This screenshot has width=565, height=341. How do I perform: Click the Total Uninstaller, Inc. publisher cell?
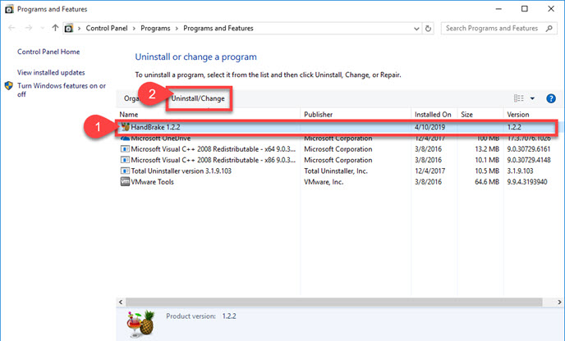(x=336, y=170)
